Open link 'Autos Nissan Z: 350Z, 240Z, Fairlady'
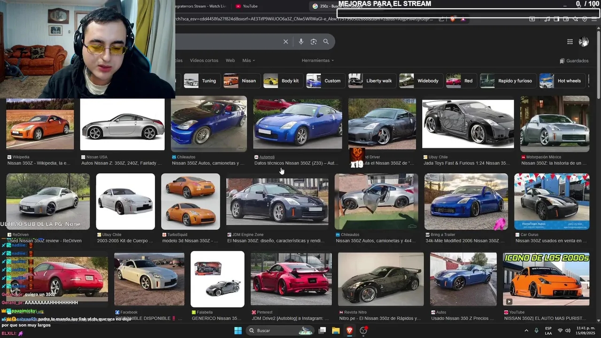The height and width of the screenshot is (338, 601). click(121, 163)
